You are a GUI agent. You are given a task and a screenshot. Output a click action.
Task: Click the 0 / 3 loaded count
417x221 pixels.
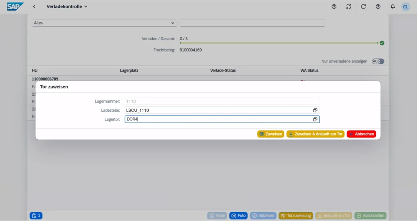coord(184,39)
